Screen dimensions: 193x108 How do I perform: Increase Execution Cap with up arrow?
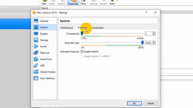154,42
